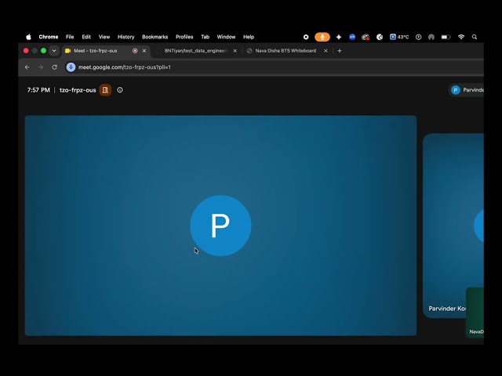
Task: Click the recording indicator on the Meet tab
Action: pyautogui.click(x=135, y=51)
